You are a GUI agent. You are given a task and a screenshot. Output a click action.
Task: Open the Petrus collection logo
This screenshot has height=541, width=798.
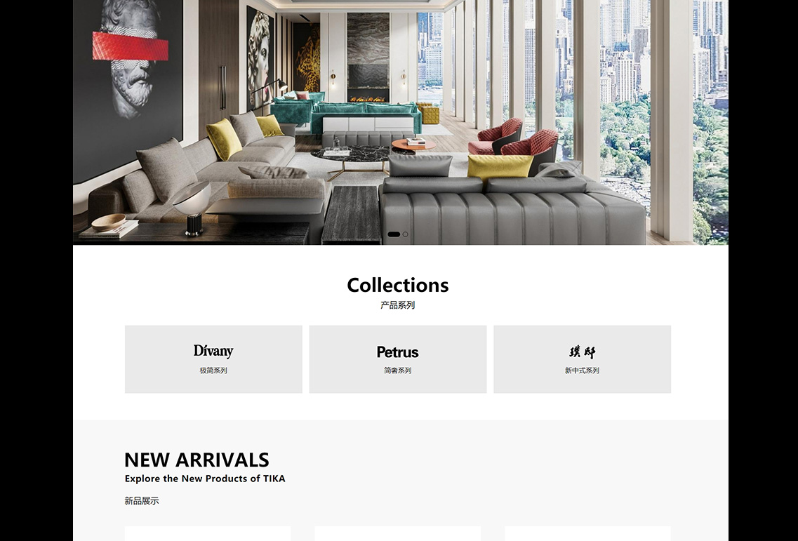397,352
